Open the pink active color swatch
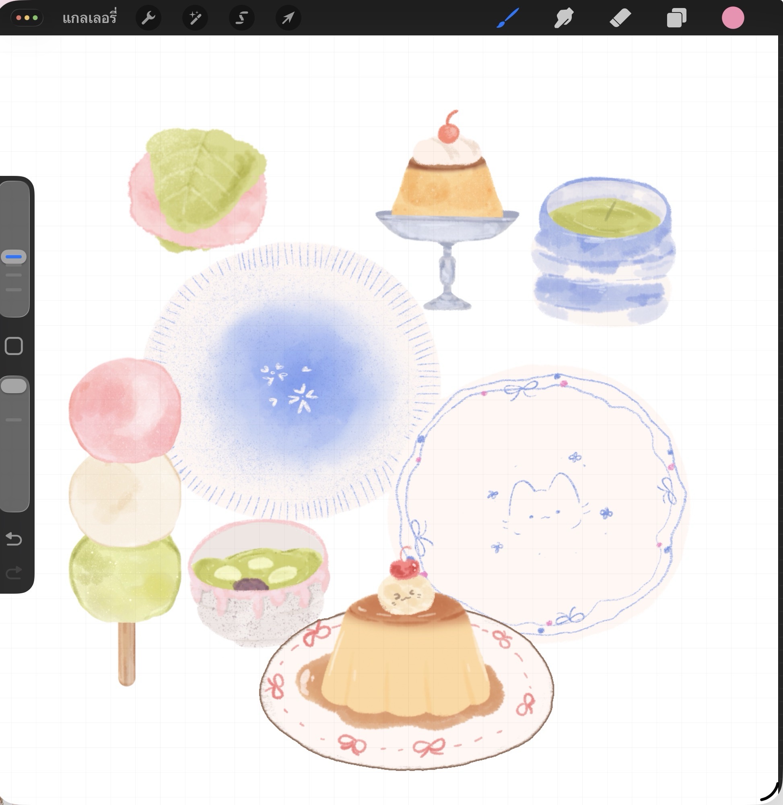The height and width of the screenshot is (805, 783). tap(733, 18)
